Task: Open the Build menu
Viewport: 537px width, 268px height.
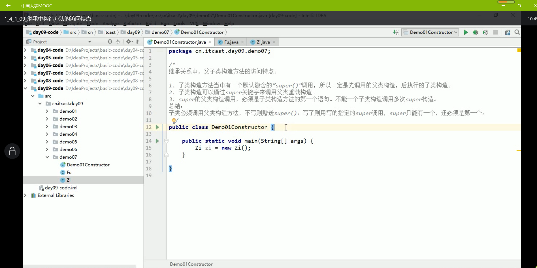Action: [x=151, y=23]
